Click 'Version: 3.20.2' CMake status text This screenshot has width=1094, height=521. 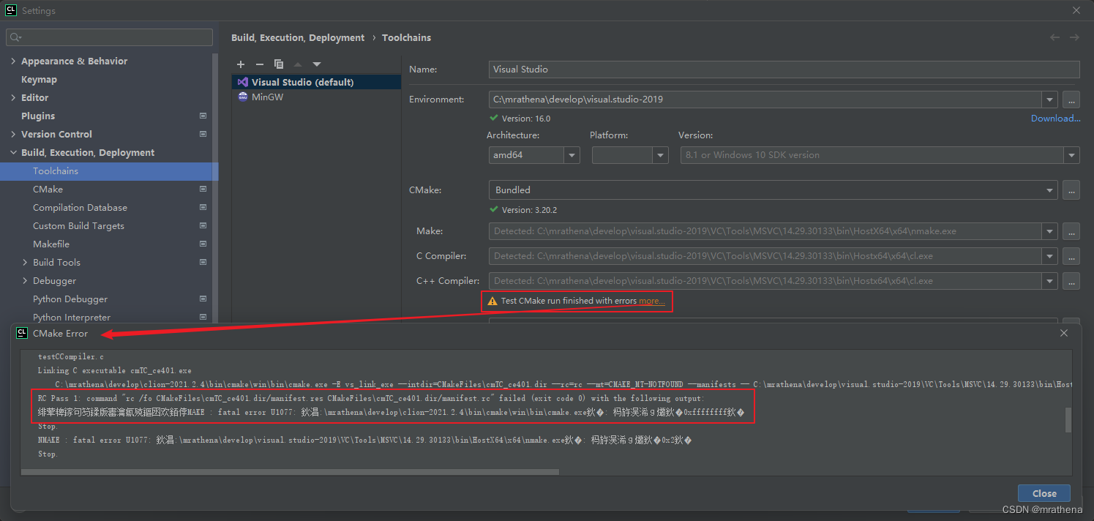[529, 210]
